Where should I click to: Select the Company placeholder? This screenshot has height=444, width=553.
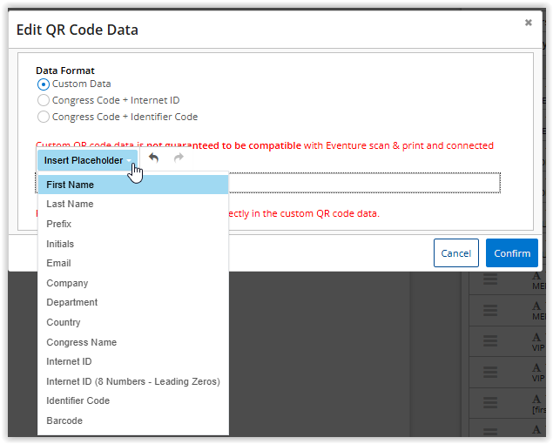pos(67,283)
